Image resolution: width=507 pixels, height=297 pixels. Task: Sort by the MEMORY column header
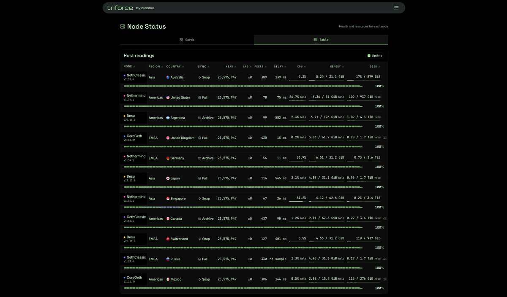click(x=337, y=66)
